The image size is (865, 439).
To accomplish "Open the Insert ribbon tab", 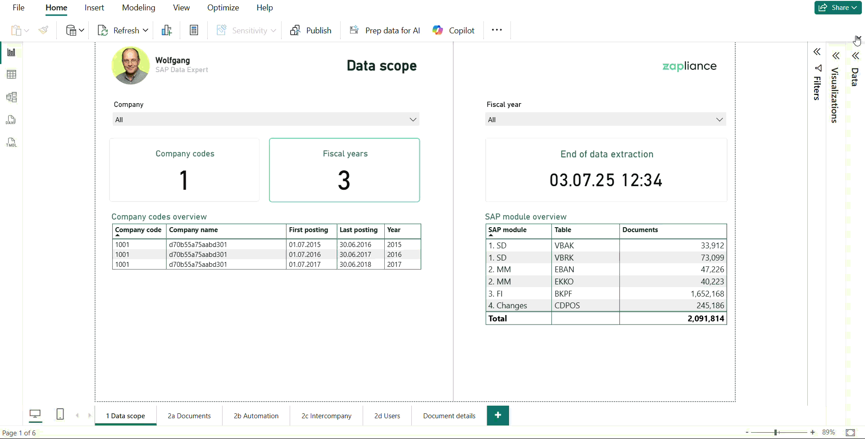I will click(x=94, y=8).
